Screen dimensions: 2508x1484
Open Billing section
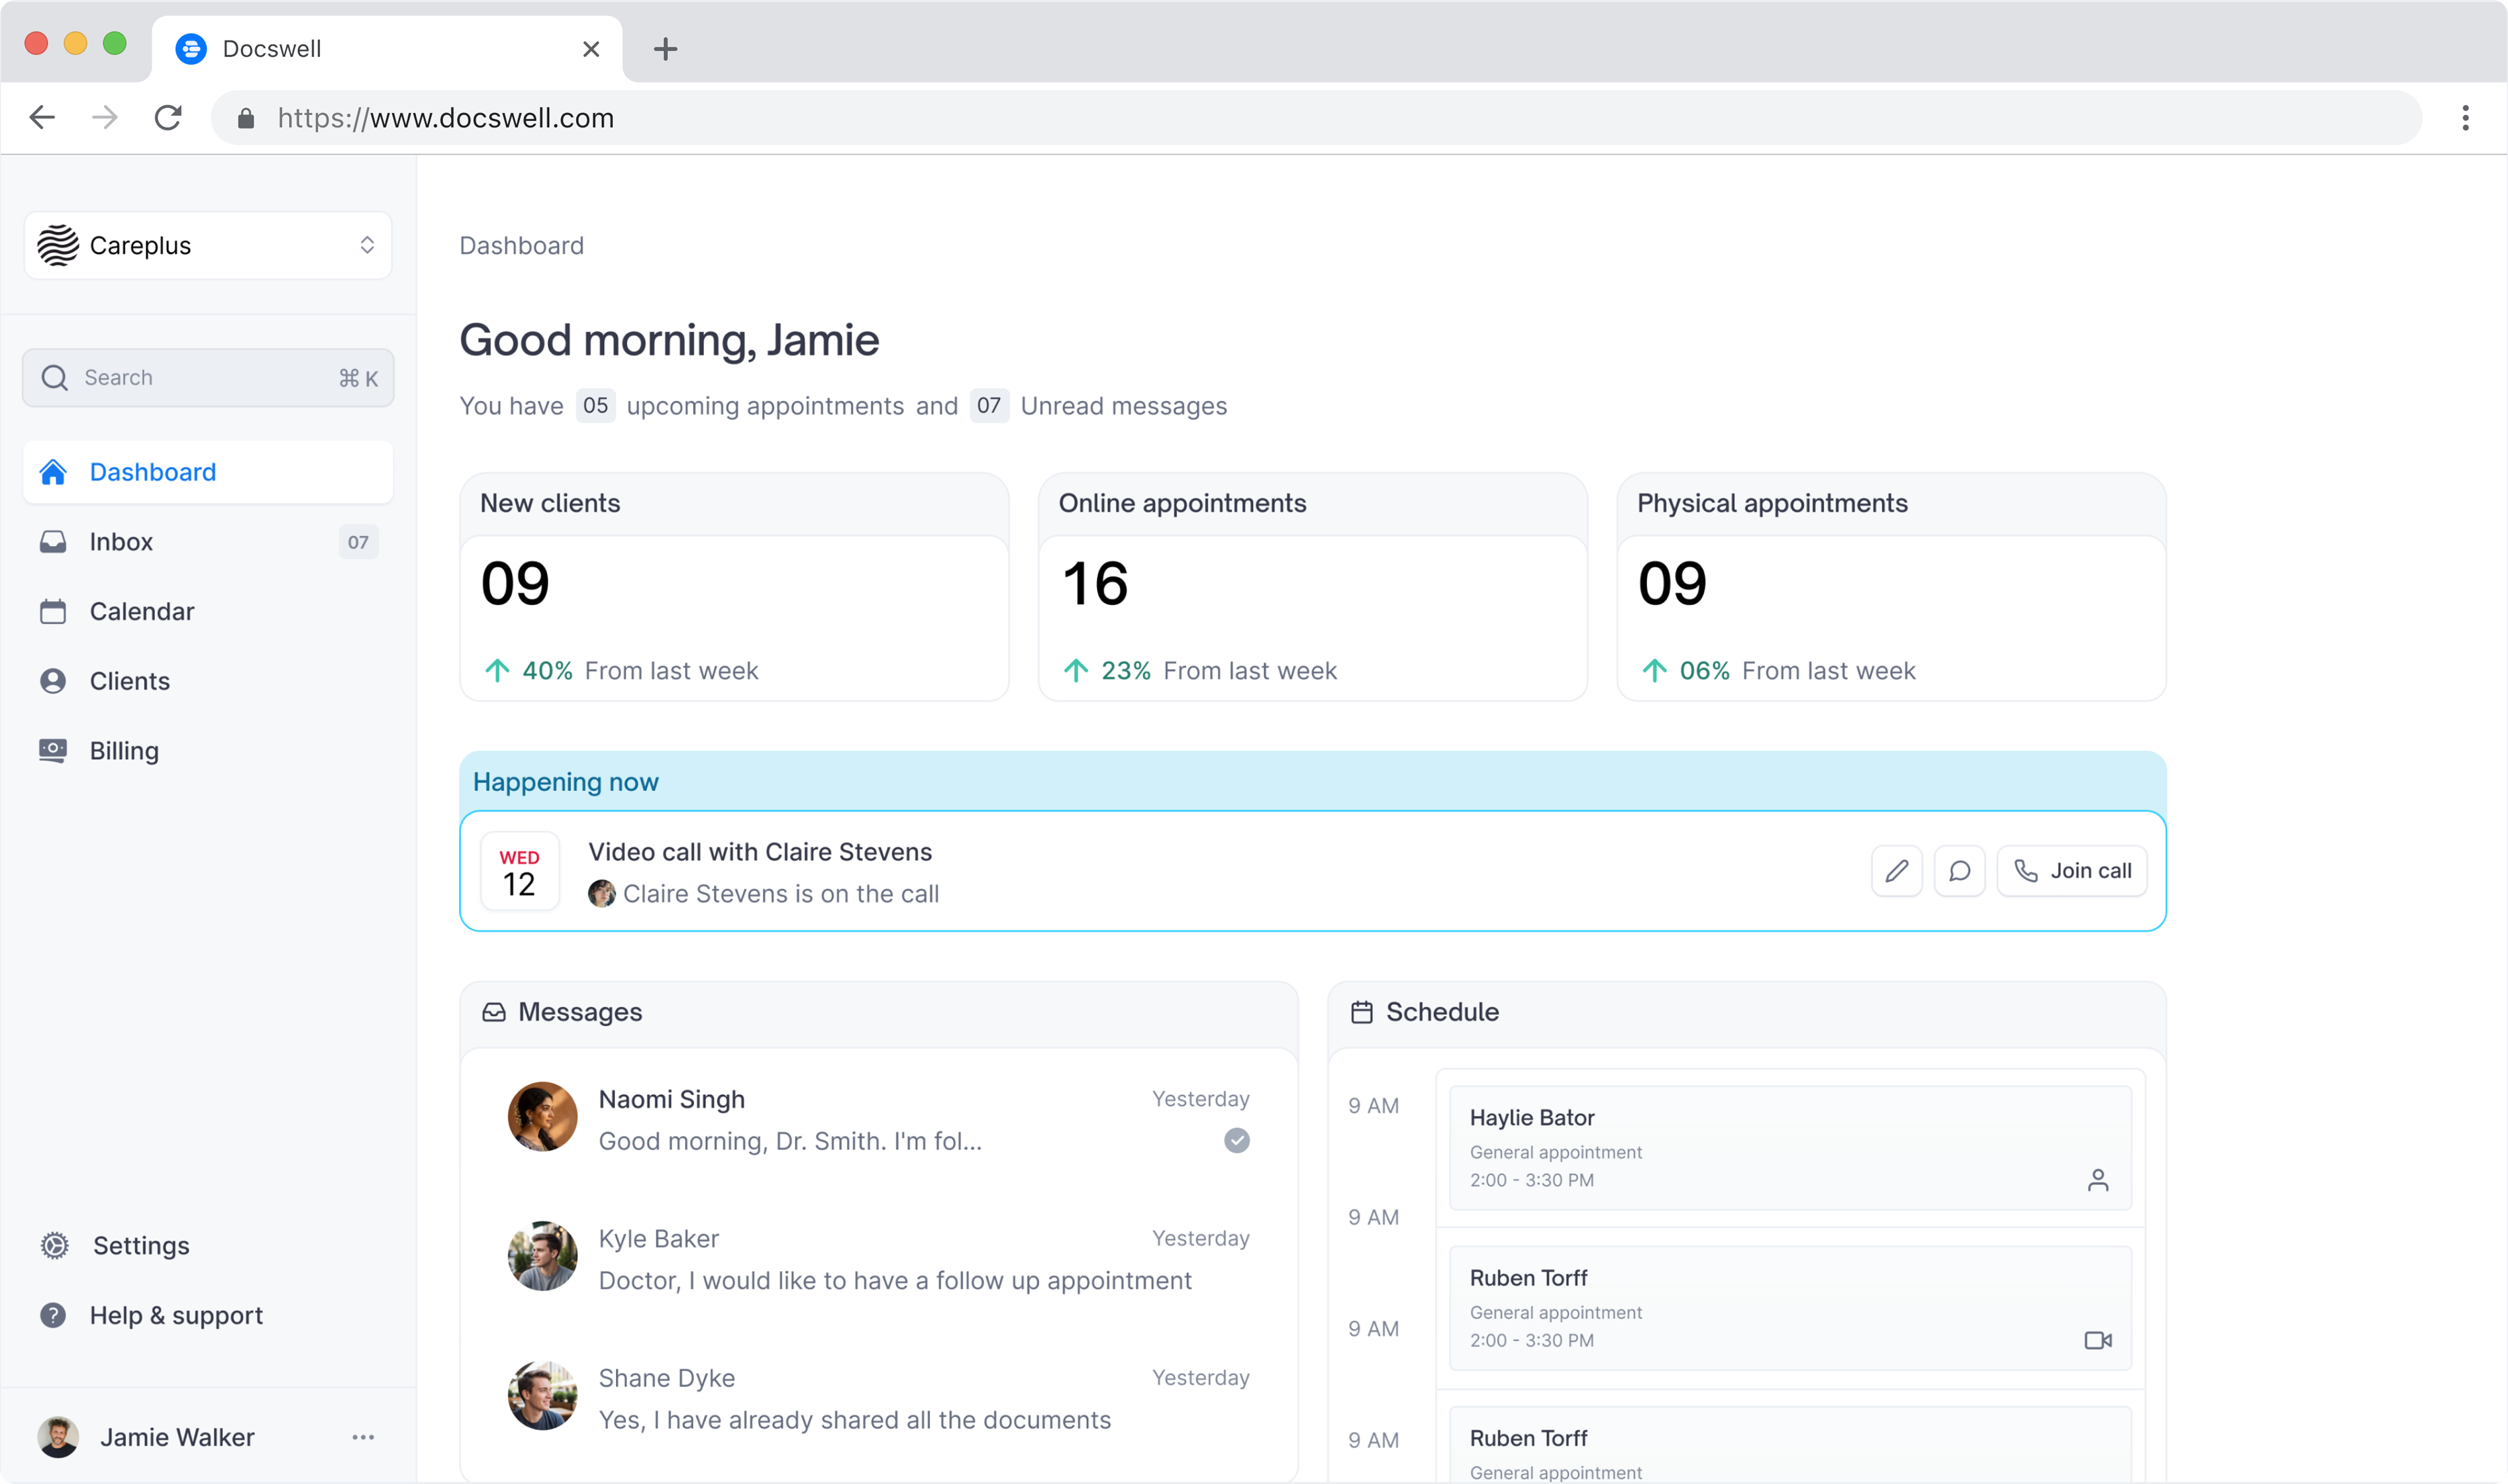[208, 751]
